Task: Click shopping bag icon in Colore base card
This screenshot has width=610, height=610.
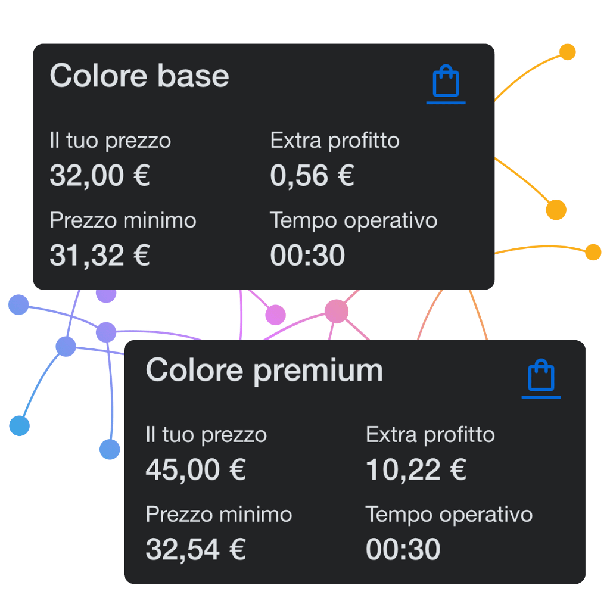Action: 446,83
